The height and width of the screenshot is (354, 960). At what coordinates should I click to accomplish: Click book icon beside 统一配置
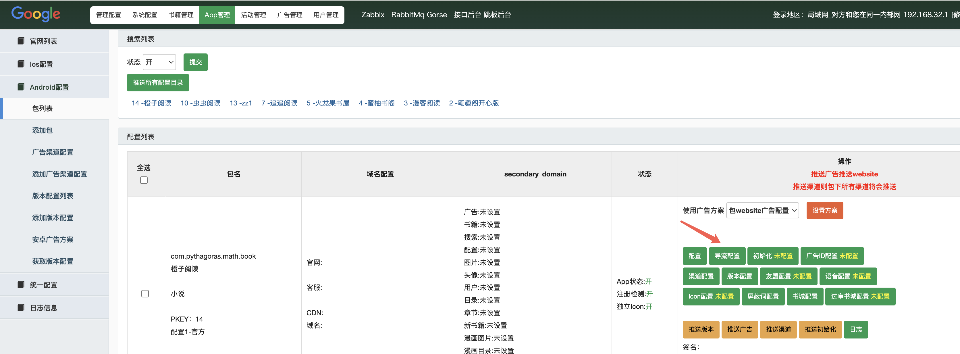click(21, 285)
